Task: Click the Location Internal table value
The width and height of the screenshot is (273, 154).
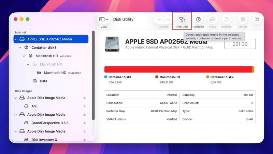Action: click(x=172, y=95)
